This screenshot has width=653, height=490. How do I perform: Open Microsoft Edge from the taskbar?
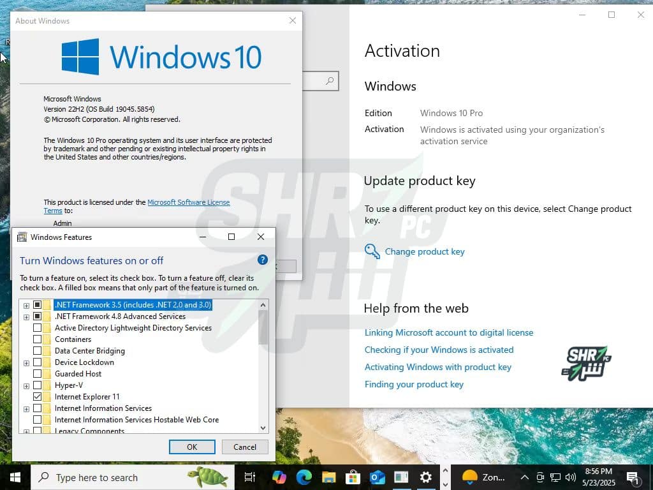pyautogui.click(x=304, y=477)
